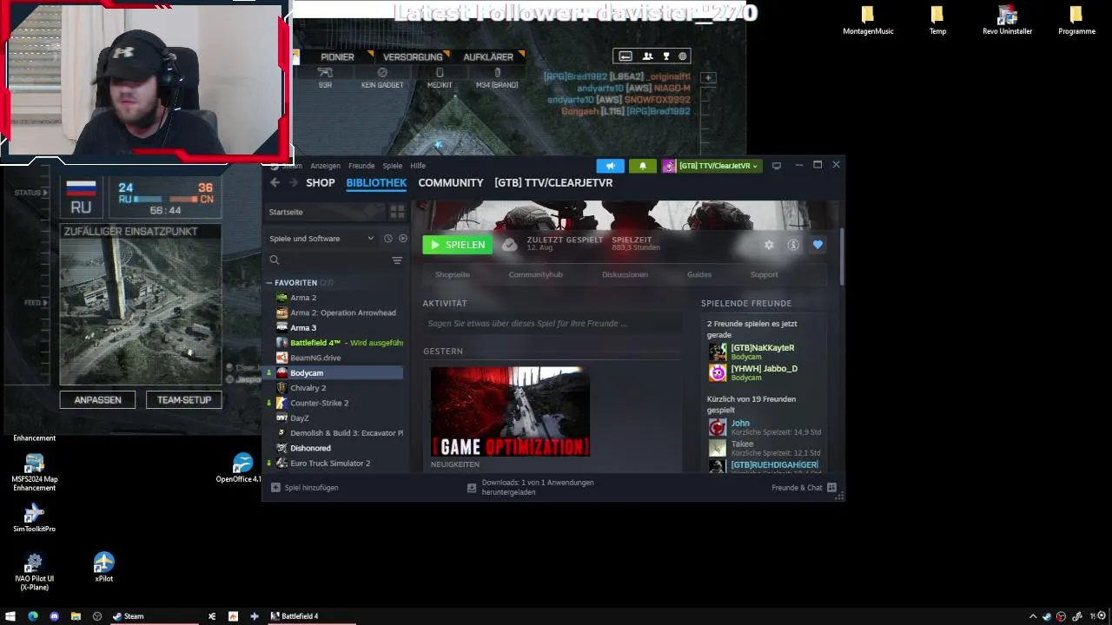Image resolution: width=1112 pixels, height=625 pixels.
Task: Show Bodycam game info panel
Action: tap(793, 245)
